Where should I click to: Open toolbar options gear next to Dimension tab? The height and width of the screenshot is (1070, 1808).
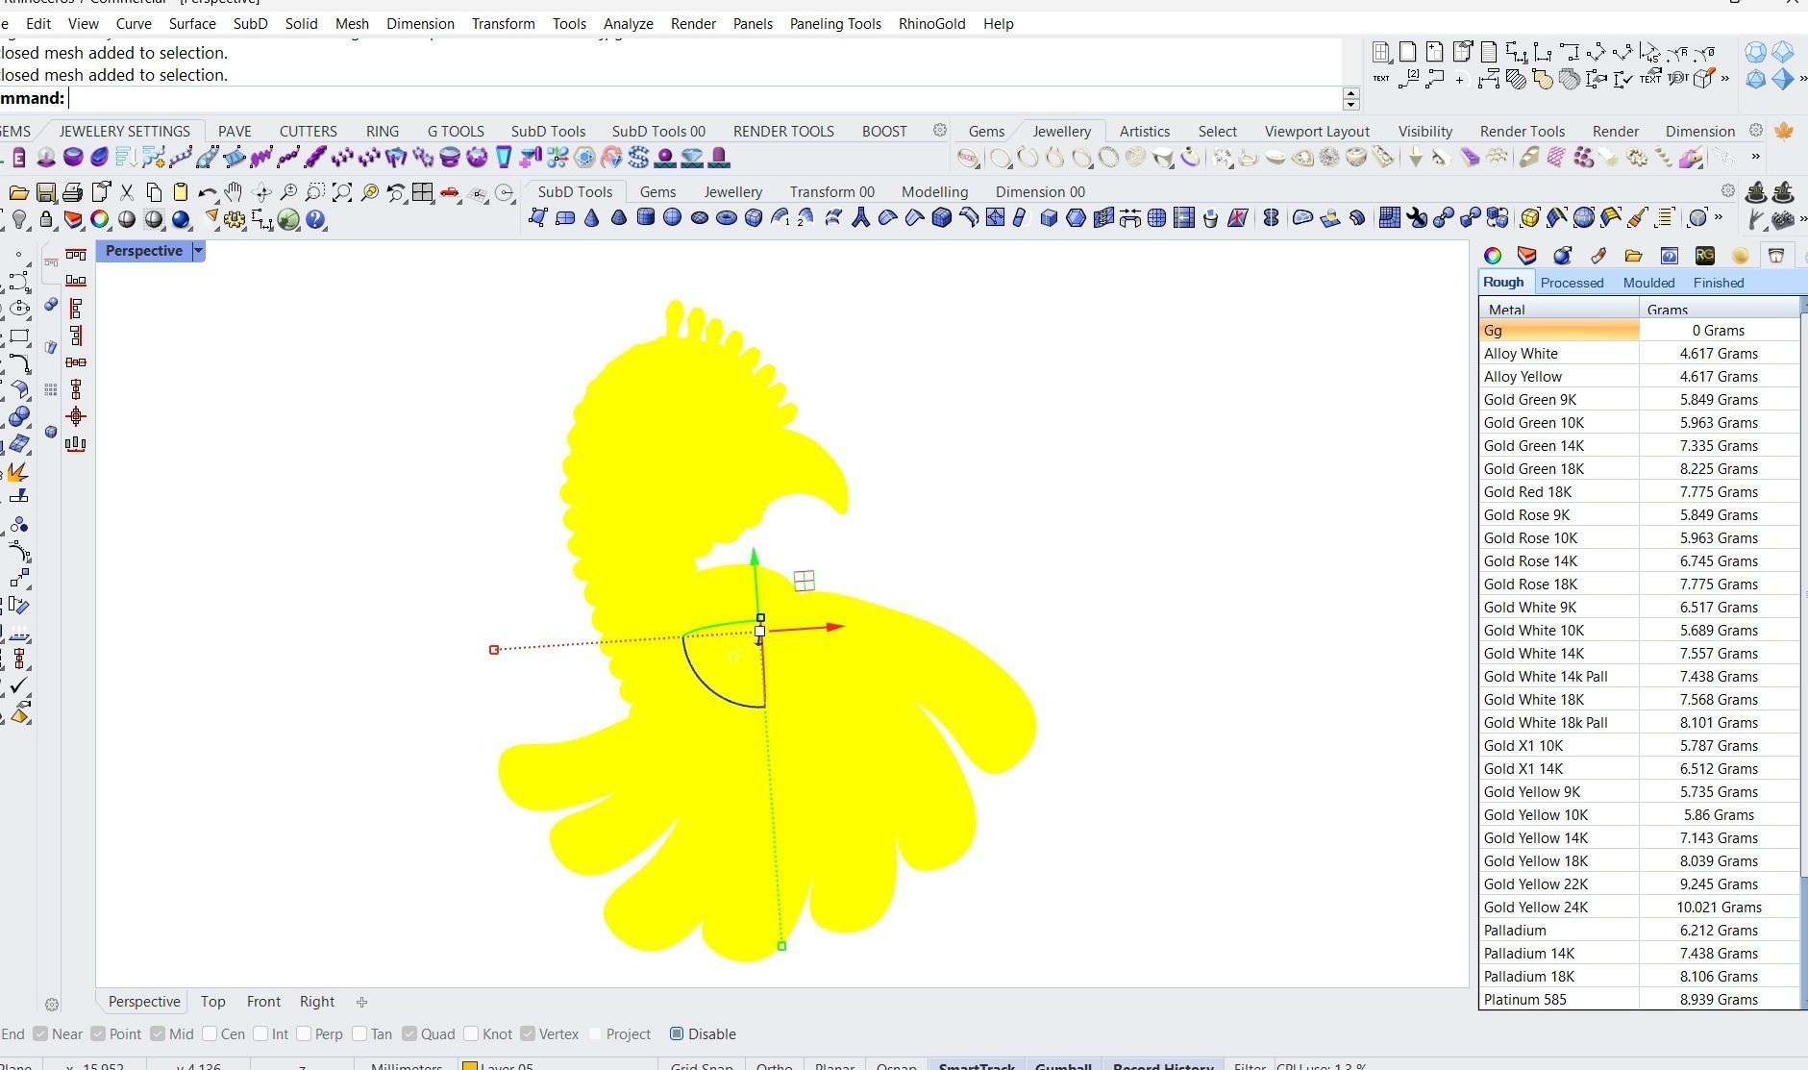tap(1755, 130)
